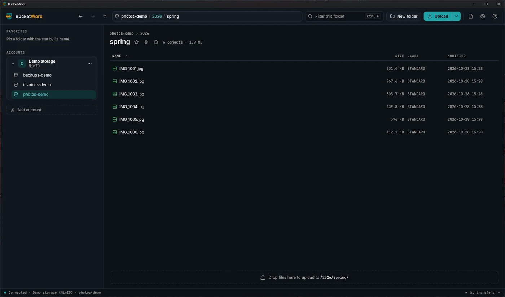Go up one folder level arrow
Screen dimensions: 505x297
coord(105,16)
